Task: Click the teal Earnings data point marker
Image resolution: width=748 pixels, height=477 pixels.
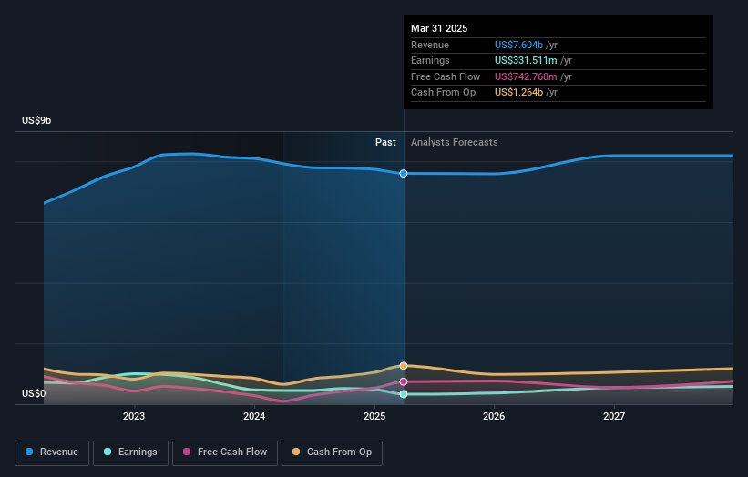Action: [404, 394]
